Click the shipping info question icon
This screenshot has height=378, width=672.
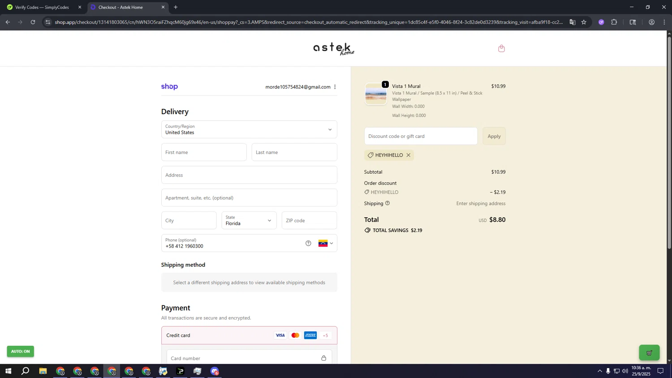(388, 203)
